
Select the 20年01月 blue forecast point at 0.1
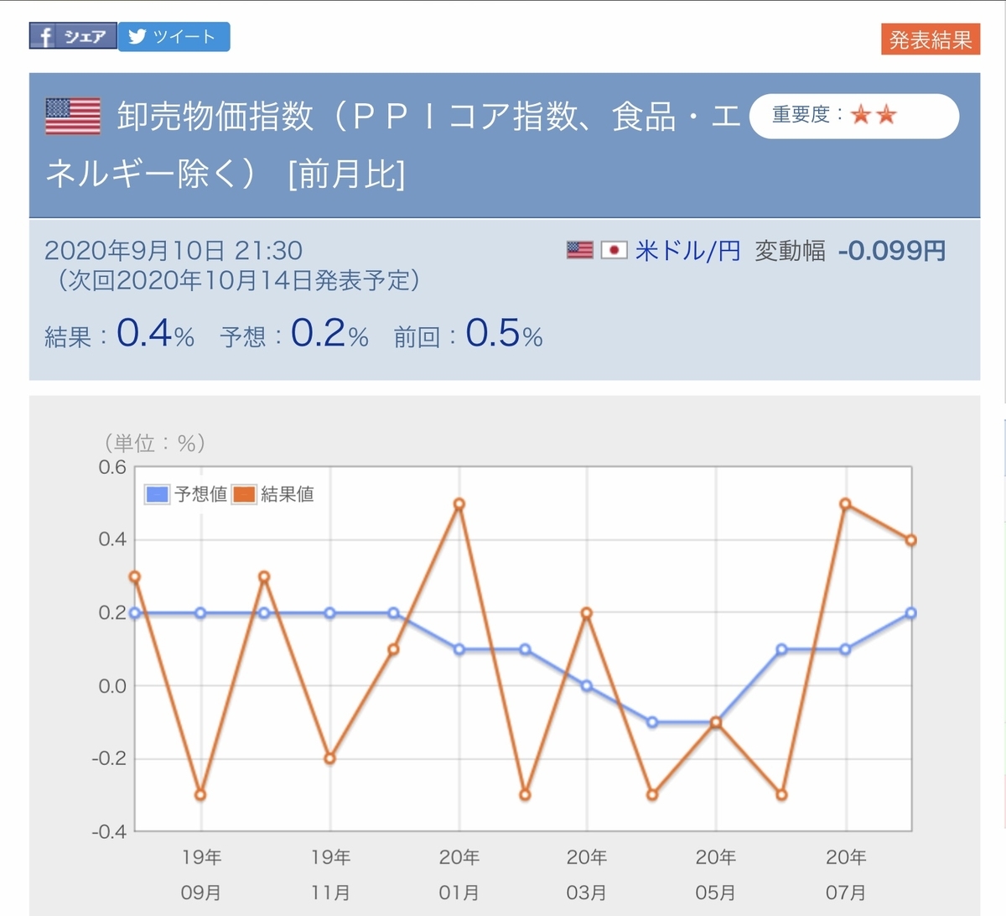(x=459, y=649)
